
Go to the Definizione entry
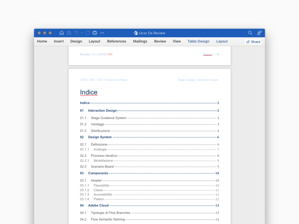[149, 144]
